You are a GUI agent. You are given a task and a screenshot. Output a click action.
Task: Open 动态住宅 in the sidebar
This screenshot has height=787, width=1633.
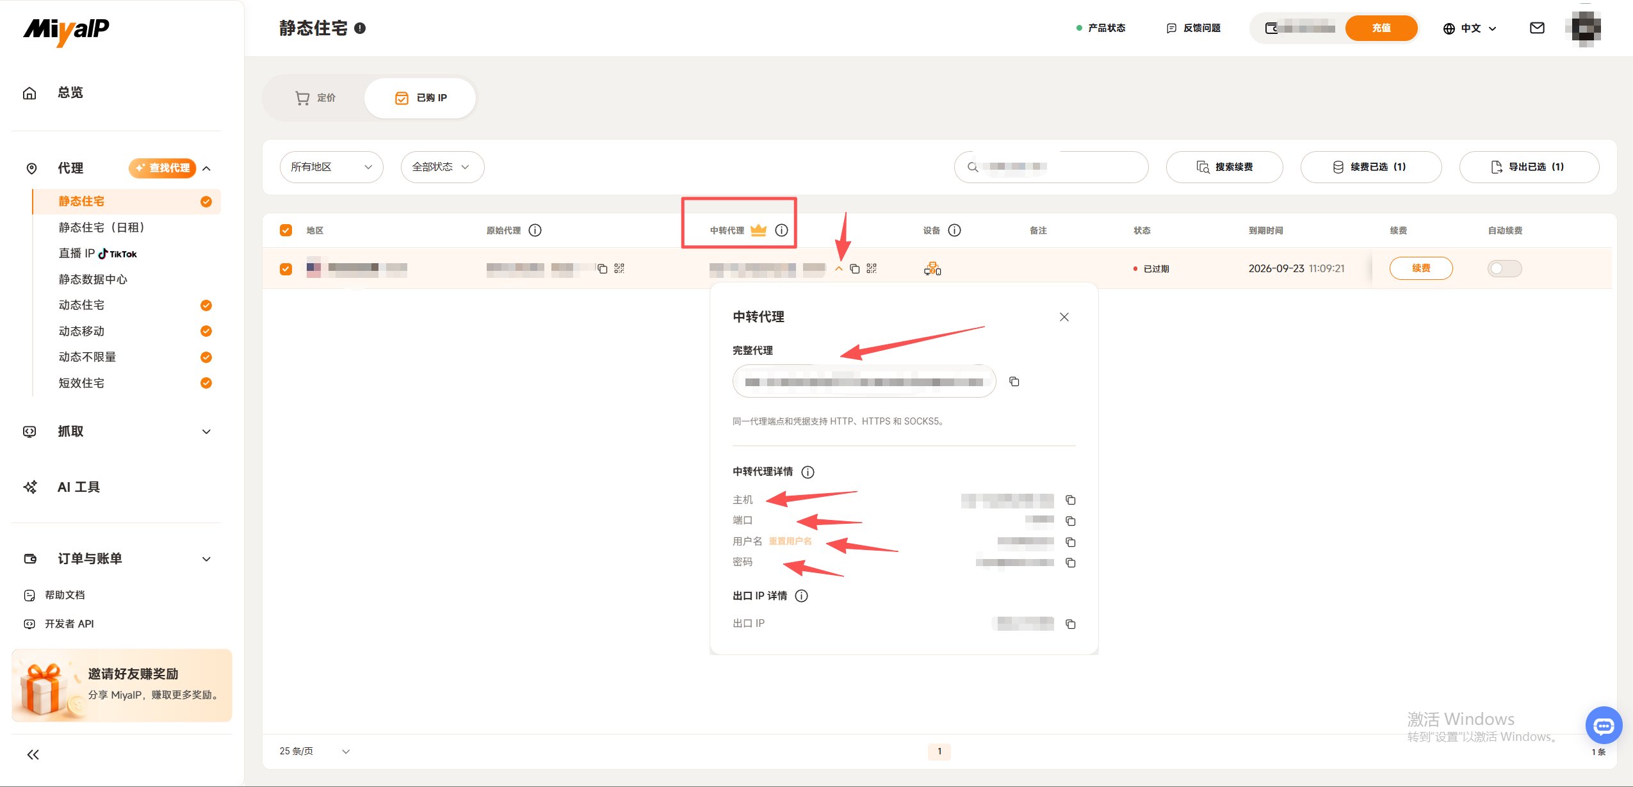click(x=81, y=305)
